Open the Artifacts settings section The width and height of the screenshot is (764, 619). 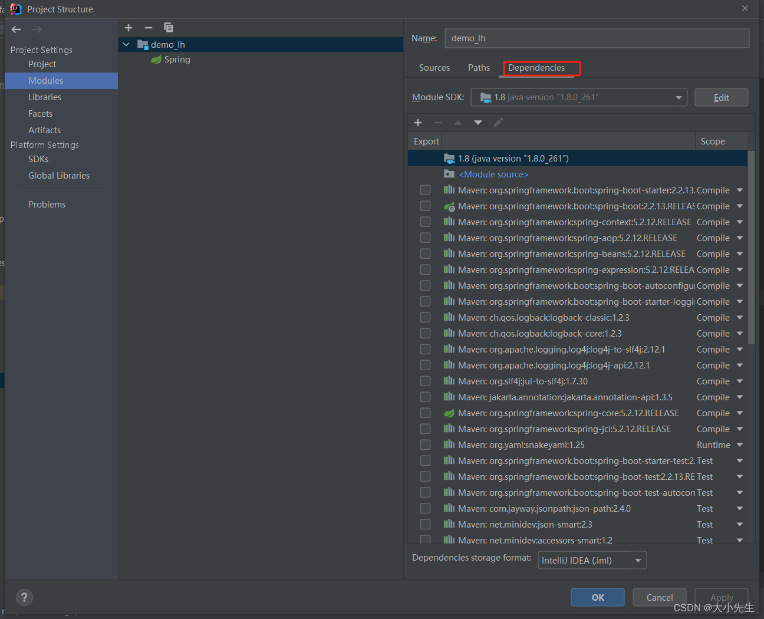(45, 130)
